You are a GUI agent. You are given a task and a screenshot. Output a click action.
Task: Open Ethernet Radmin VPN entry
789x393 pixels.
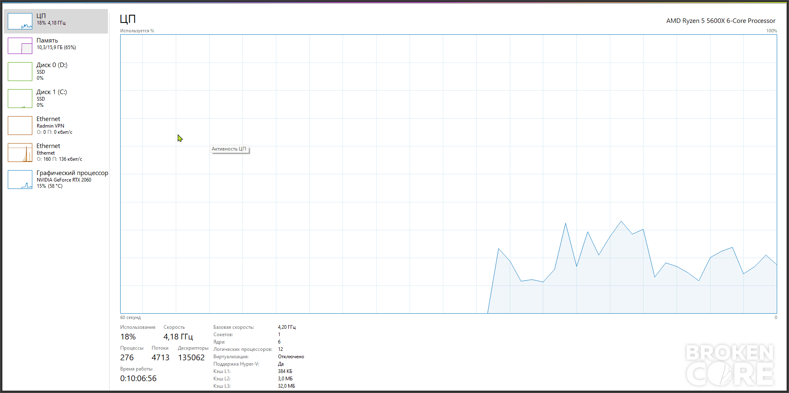[x=56, y=126]
